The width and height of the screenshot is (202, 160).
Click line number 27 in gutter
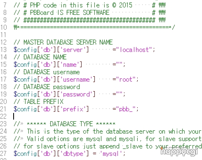pos(3,153)
